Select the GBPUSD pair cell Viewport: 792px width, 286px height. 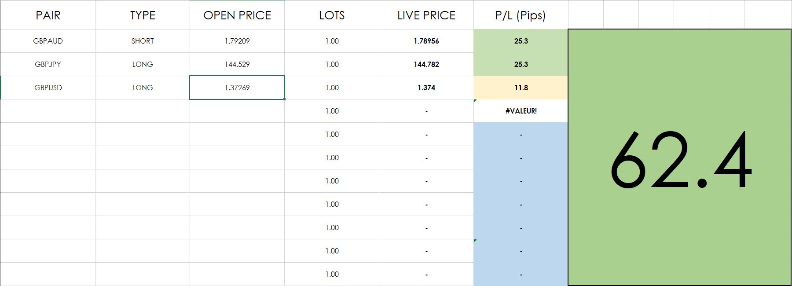(48, 88)
